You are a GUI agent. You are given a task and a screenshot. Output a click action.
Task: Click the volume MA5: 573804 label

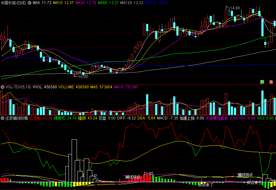coord(101,87)
